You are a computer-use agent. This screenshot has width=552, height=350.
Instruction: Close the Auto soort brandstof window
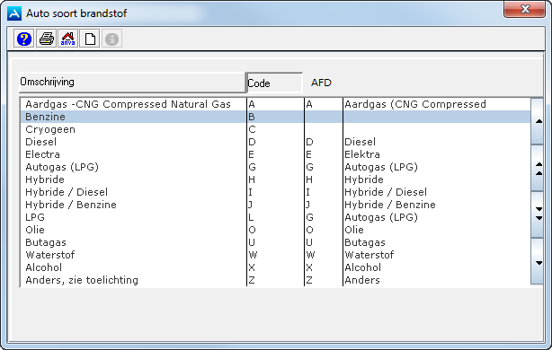coord(524,9)
